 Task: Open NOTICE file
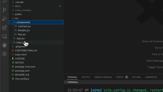tap(36, 63)
